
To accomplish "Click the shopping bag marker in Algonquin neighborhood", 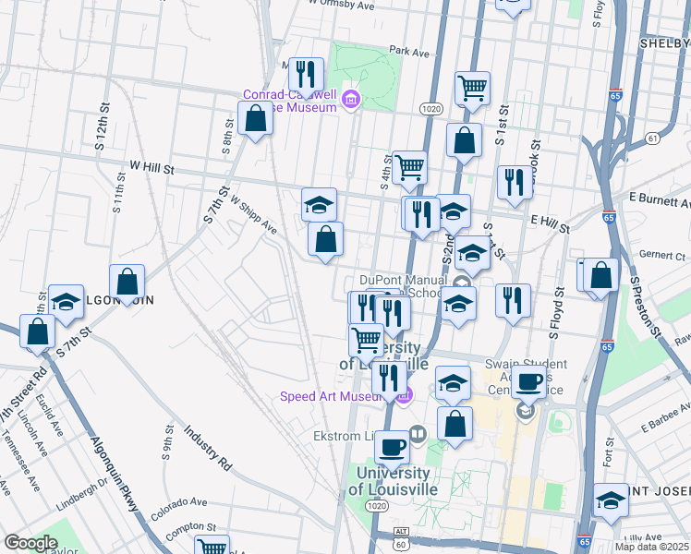I will coord(127,283).
